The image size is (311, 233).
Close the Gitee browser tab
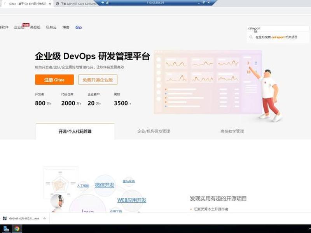click(50, 4)
